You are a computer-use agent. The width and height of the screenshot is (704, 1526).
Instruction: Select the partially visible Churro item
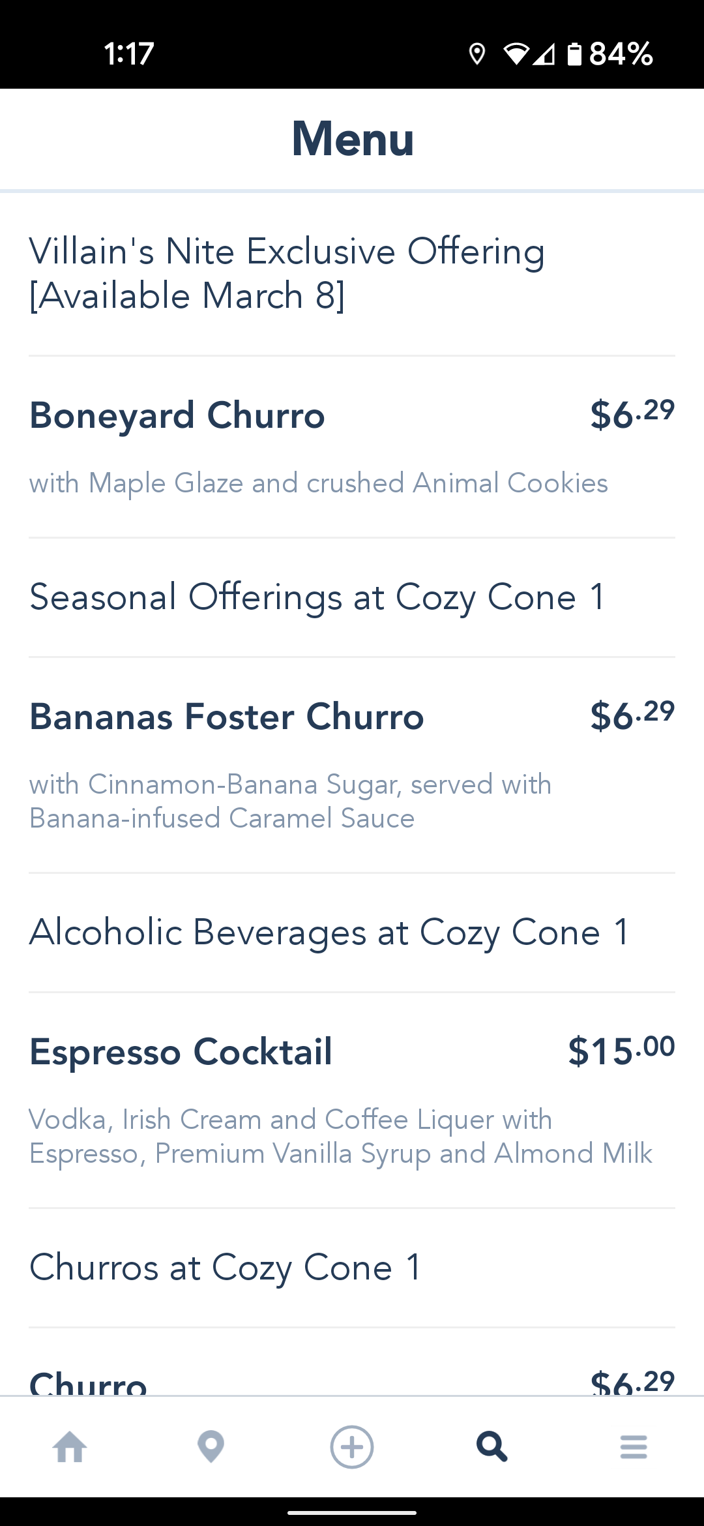point(89,1381)
